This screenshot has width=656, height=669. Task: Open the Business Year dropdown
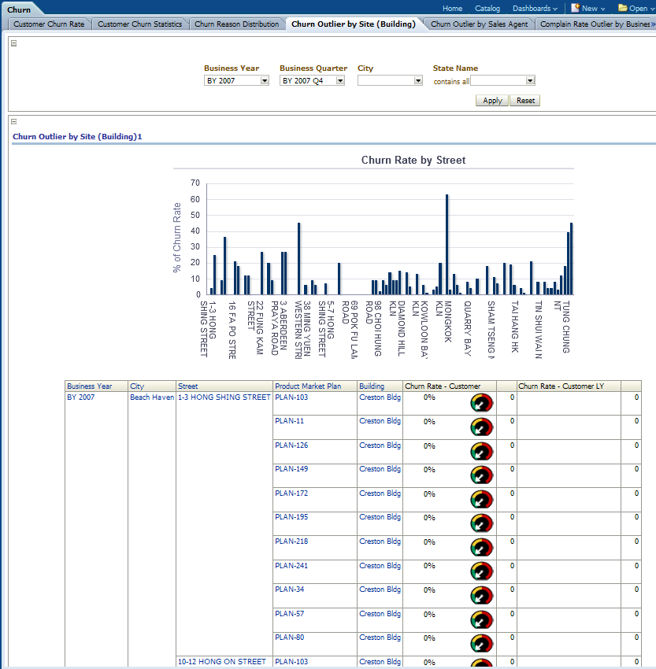[x=265, y=80]
